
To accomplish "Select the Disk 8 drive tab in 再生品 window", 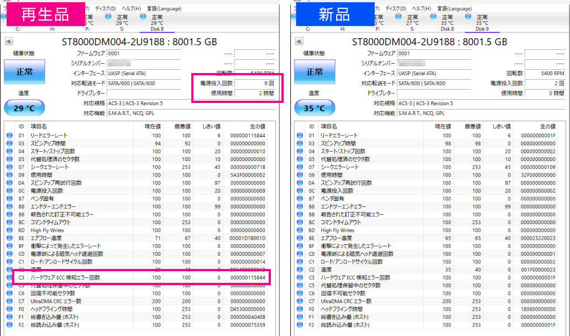I will coord(157,23).
